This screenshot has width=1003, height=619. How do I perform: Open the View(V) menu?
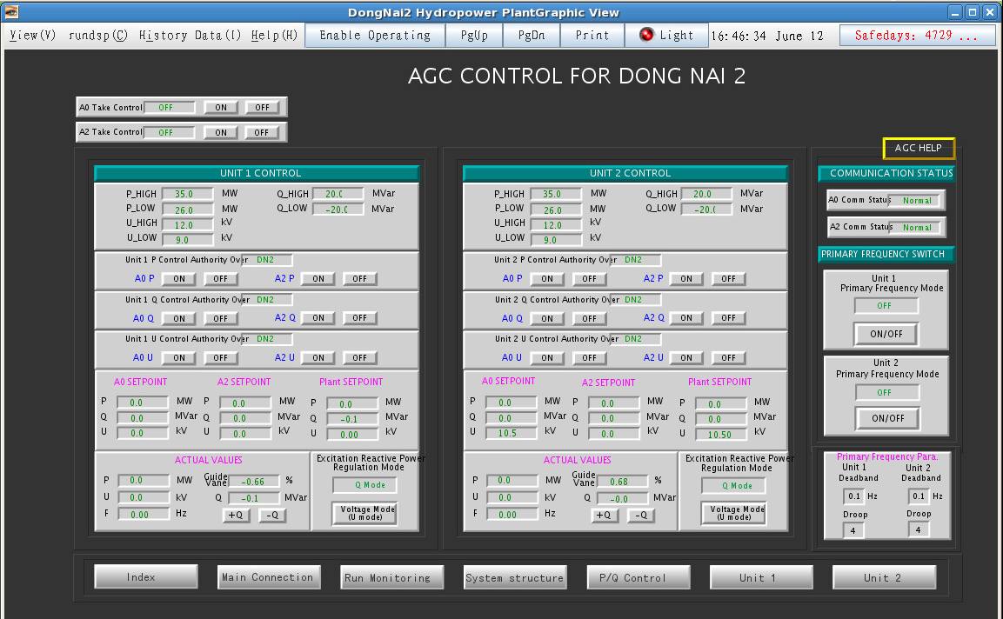(33, 36)
